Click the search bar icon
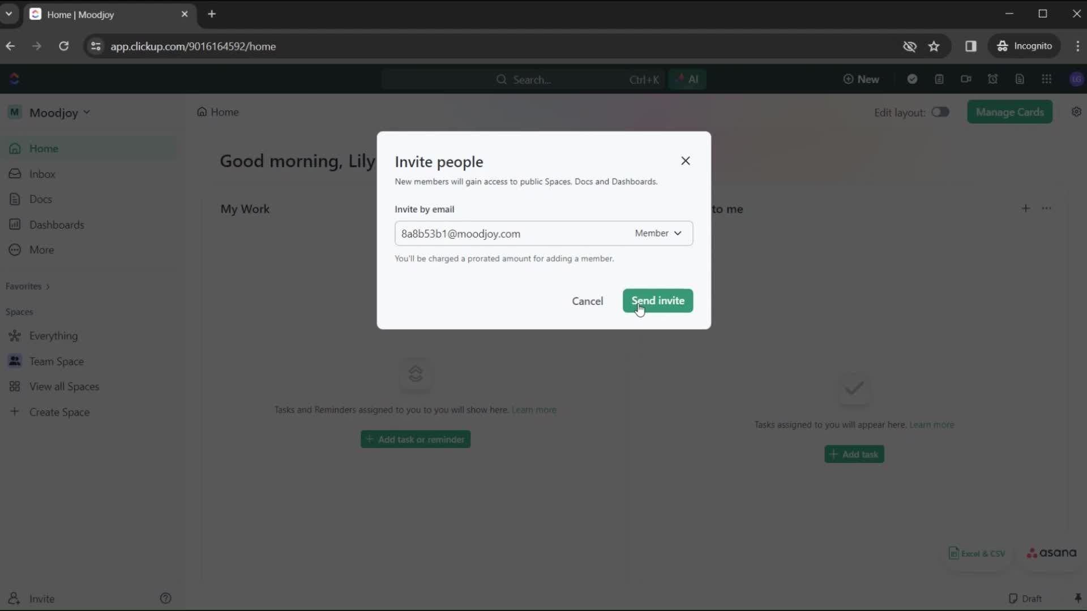Viewport: 1087px width, 611px height. pyautogui.click(x=502, y=79)
